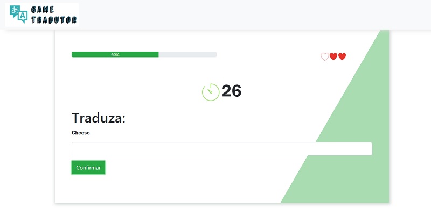This screenshot has height=215, width=431.
Task: Click the filled green progress bar section
Action: (x=115, y=54)
